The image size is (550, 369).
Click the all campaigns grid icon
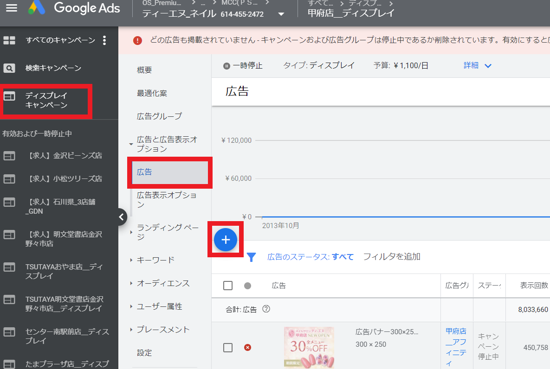9,40
